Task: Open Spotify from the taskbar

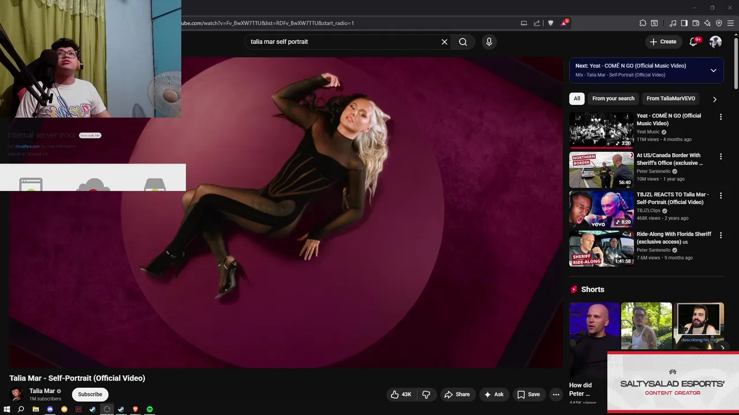Action: 150,409
